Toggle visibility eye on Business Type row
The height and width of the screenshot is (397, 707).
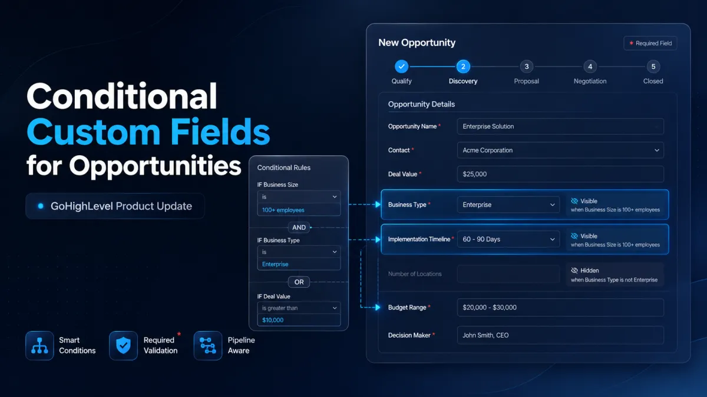[574, 201]
